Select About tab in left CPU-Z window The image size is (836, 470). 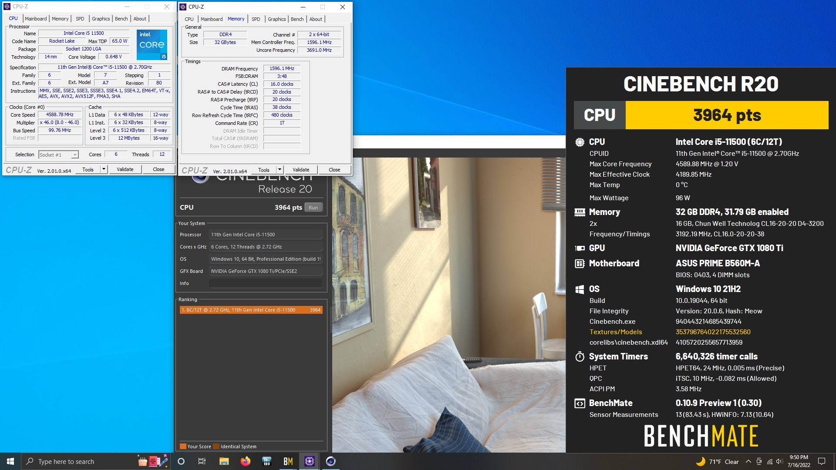pyautogui.click(x=140, y=19)
